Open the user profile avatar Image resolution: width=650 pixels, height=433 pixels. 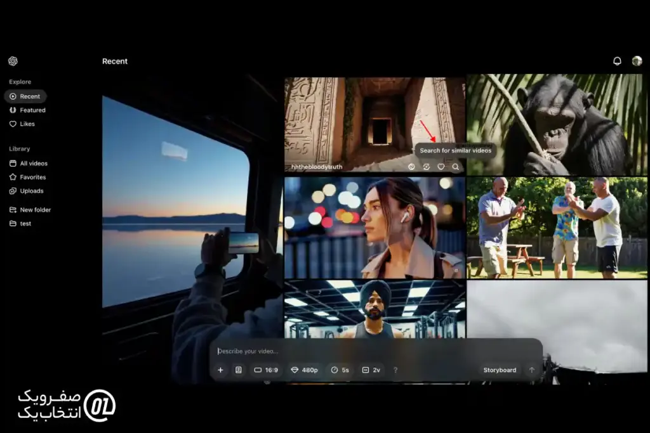pyautogui.click(x=637, y=61)
